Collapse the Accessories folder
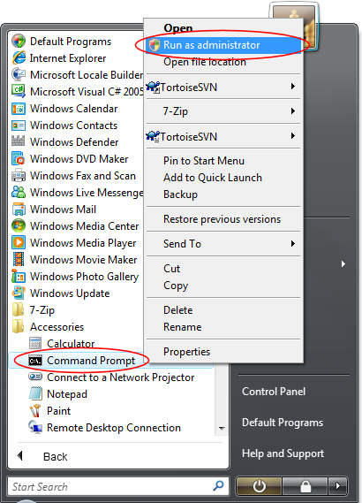This screenshot has width=362, height=503. pyautogui.click(x=48, y=327)
